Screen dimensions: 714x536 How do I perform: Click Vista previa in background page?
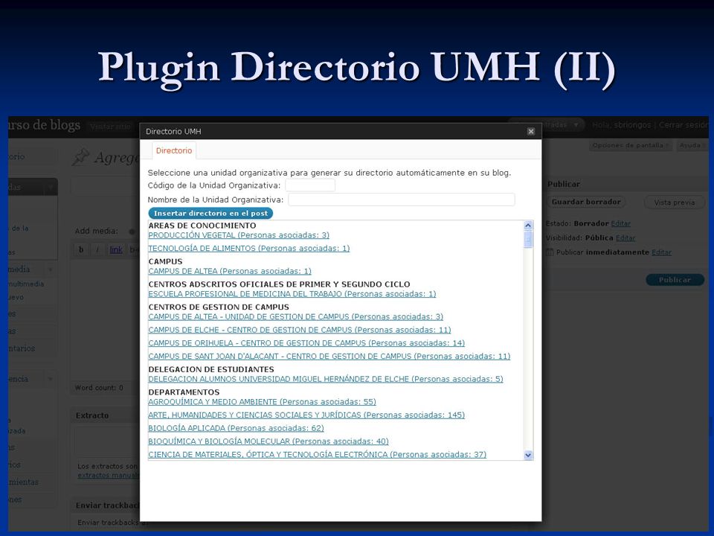(675, 202)
